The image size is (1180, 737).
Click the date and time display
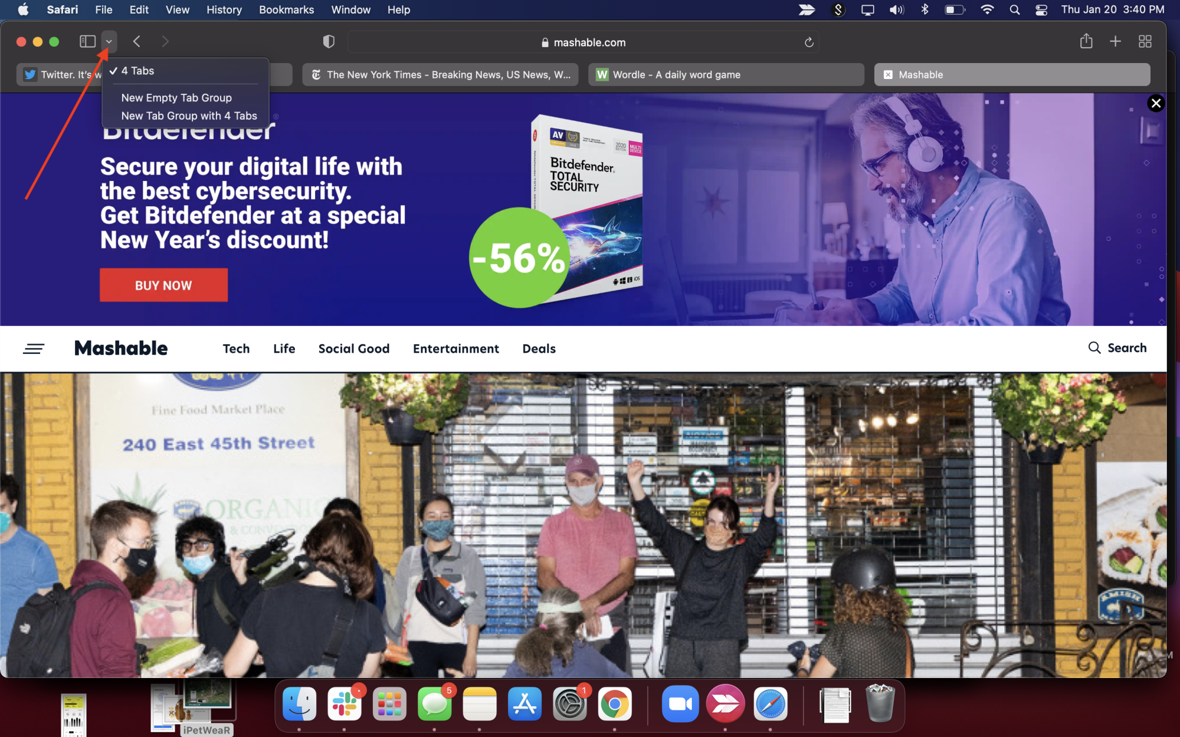[1113, 9]
